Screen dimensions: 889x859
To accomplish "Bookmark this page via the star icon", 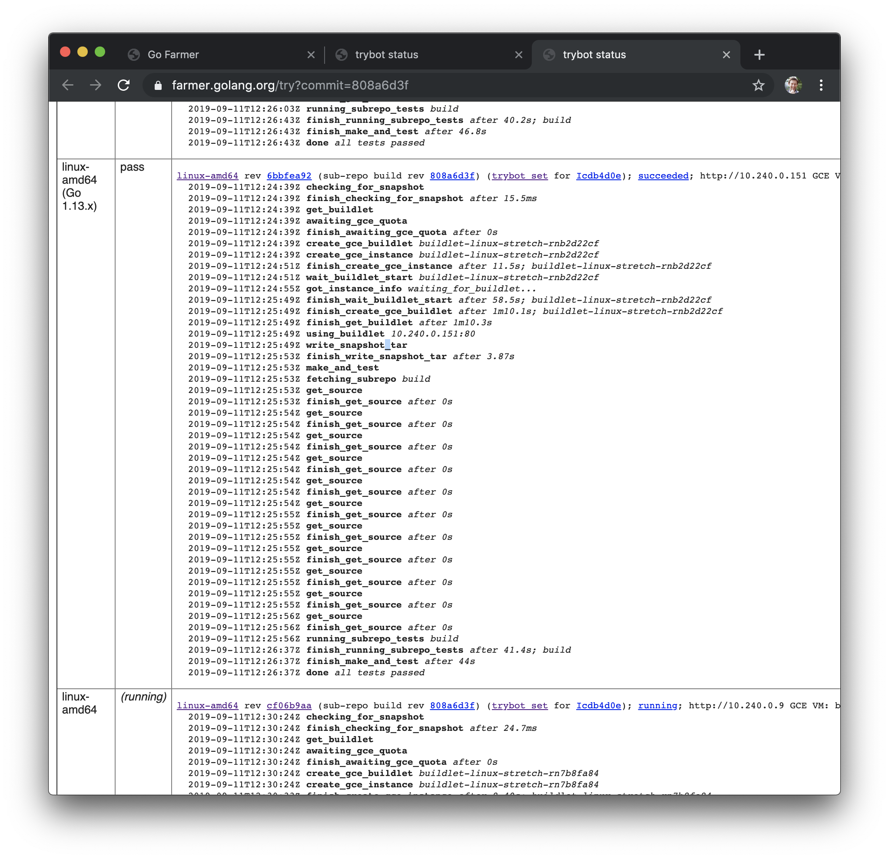I will (758, 85).
